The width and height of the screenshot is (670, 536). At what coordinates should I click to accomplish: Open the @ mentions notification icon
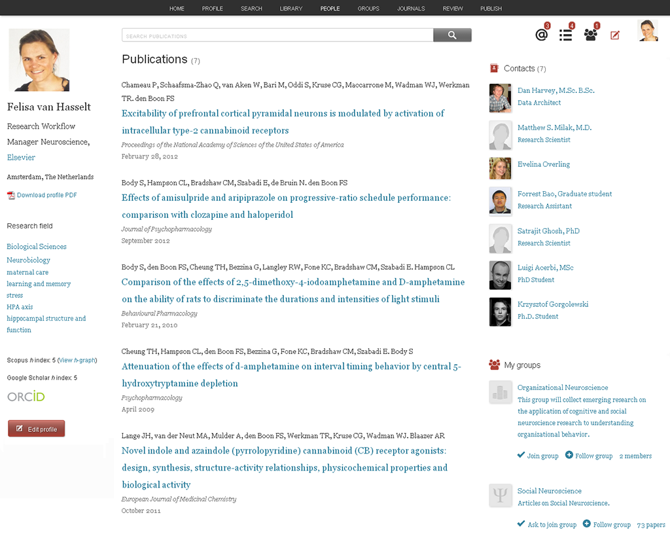(541, 35)
